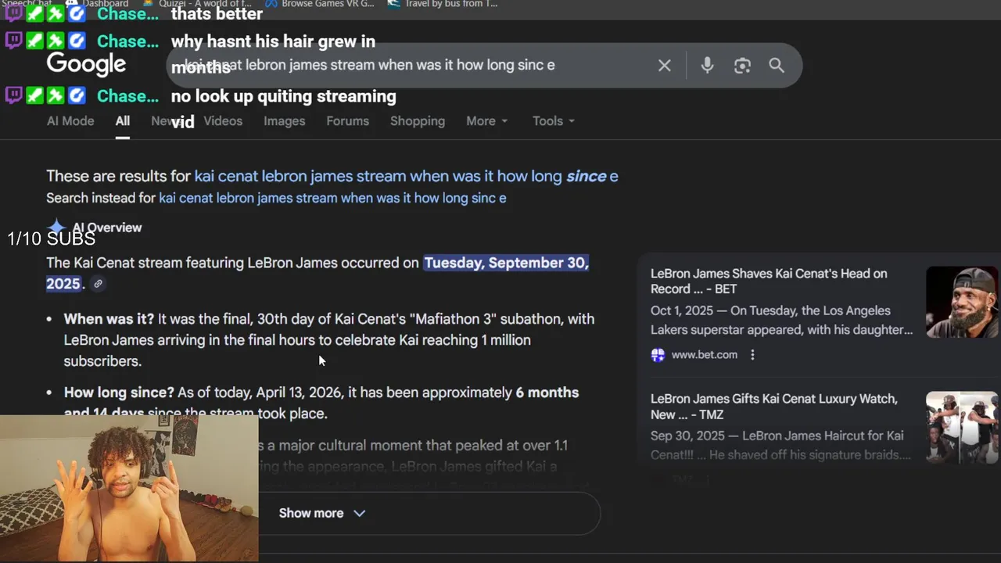Click the 'When was it?' bullet heading
The width and height of the screenshot is (1001, 563).
pyautogui.click(x=109, y=319)
